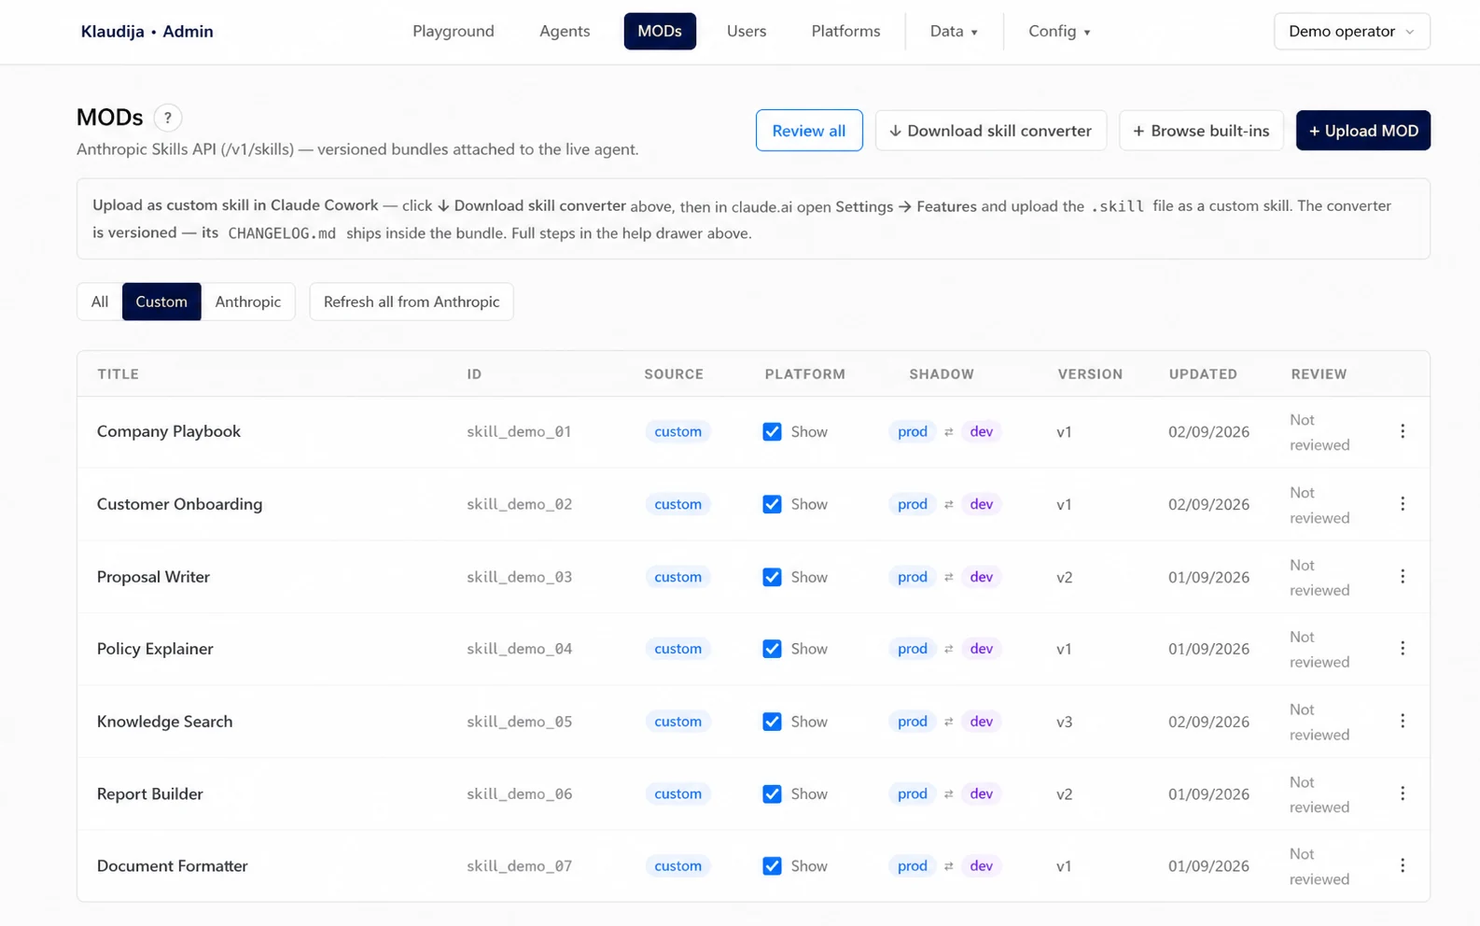
Task: Click the Company Playbook title
Action: click(x=169, y=431)
